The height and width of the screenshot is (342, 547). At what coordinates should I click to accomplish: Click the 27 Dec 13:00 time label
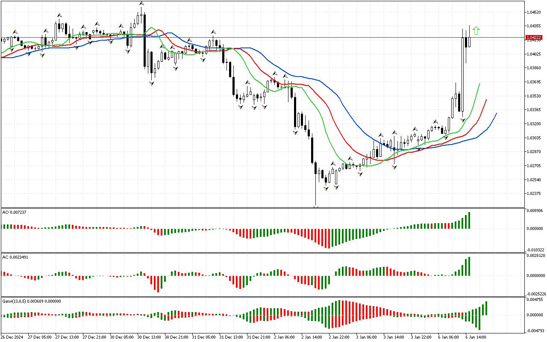coord(67,337)
